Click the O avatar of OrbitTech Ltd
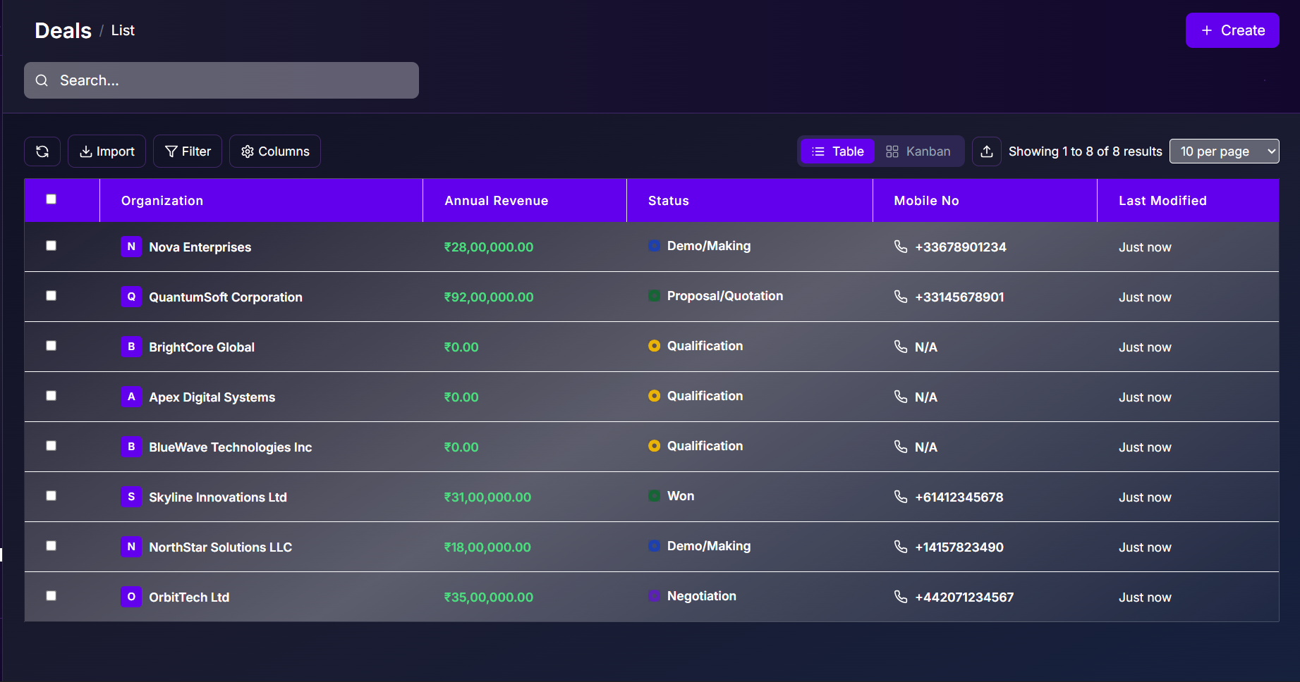This screenshot has height=682, width=1300. coord(131,597)
